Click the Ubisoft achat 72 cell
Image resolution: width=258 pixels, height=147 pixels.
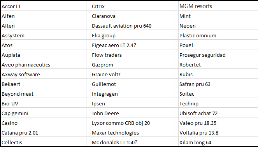pos(218,113)
